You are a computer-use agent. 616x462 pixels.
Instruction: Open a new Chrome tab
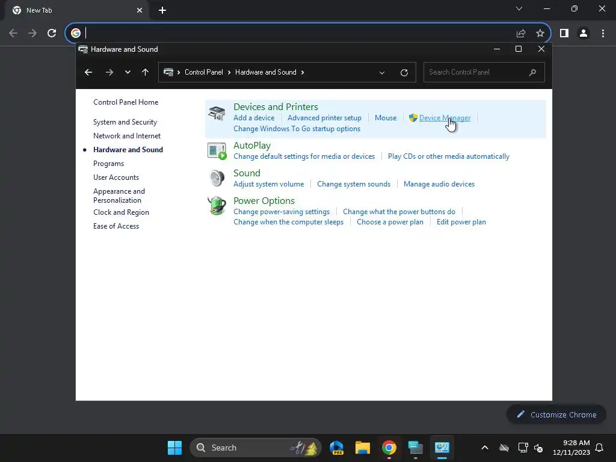pos(162,11)
